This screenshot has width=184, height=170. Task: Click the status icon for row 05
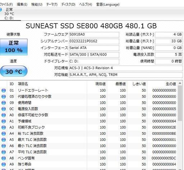[x=4, y=97]
